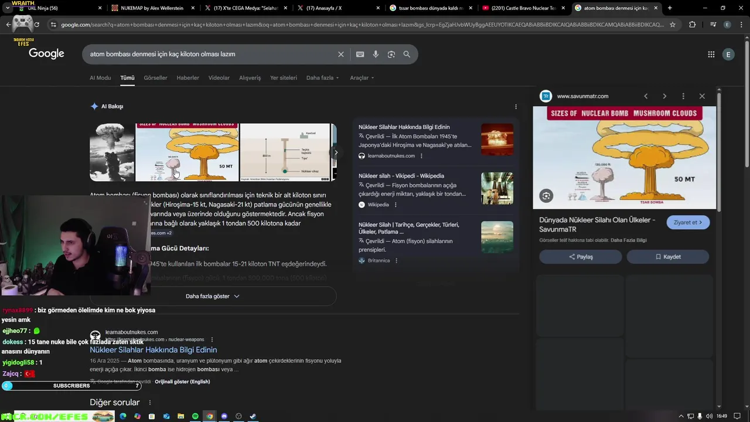This screenshot has width=750, height=422.
Task: Open AI Bakış more options menu
Action: (x=516, y=107)
